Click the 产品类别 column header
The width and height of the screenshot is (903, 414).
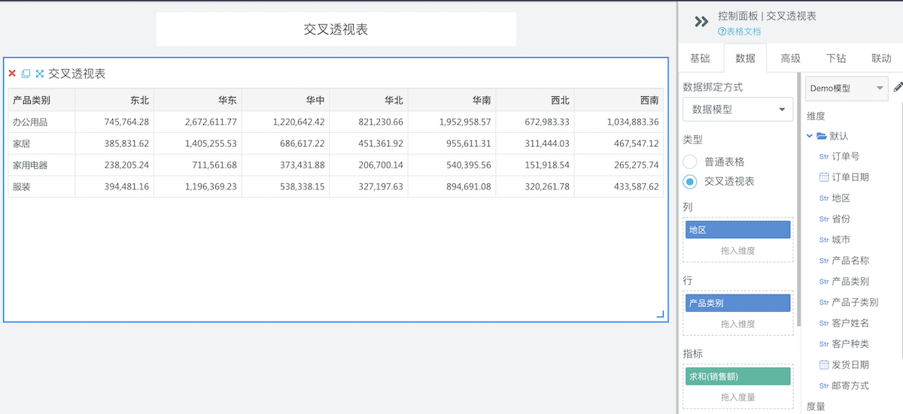coord(42,100)
